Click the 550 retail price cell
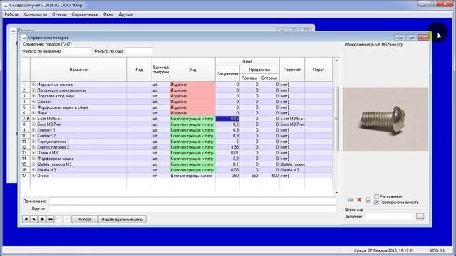The width and height of the screenshot is (456, 256). click(x=249, y=176)
